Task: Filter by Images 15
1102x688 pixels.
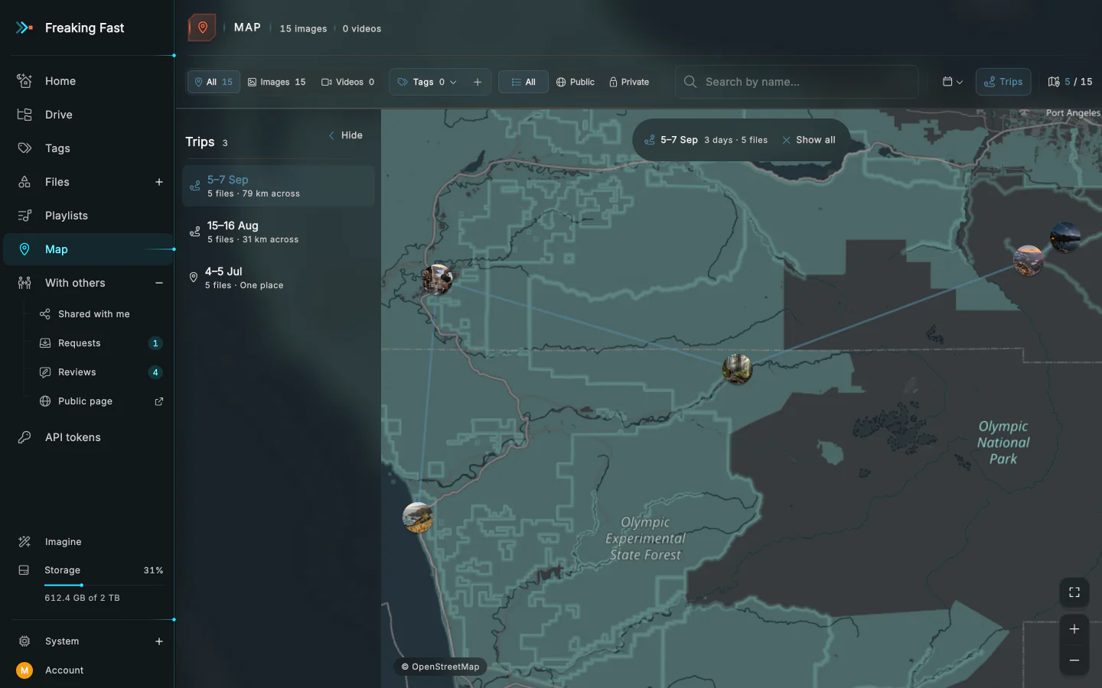Action: pyautogui.click(x=277, y=82)
